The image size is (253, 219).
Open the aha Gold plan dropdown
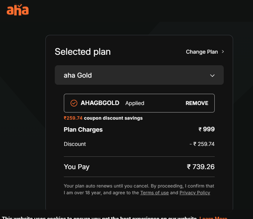[139, 75]
